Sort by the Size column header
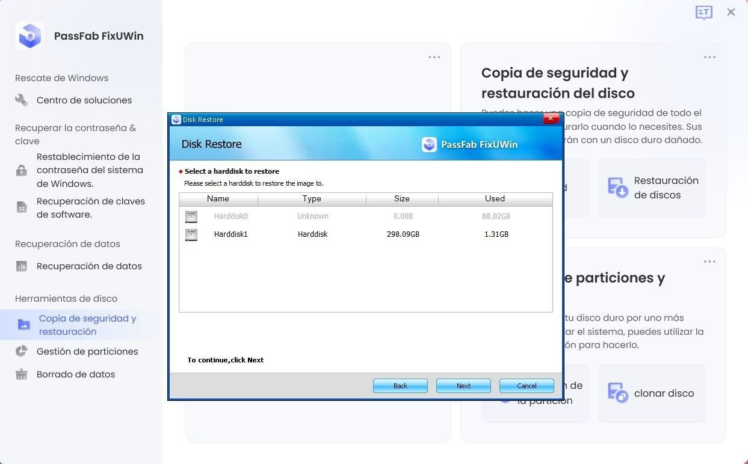 click(x=402, y=198)
